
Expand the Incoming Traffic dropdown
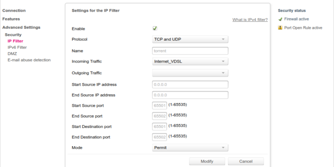[x=190, y=62]
